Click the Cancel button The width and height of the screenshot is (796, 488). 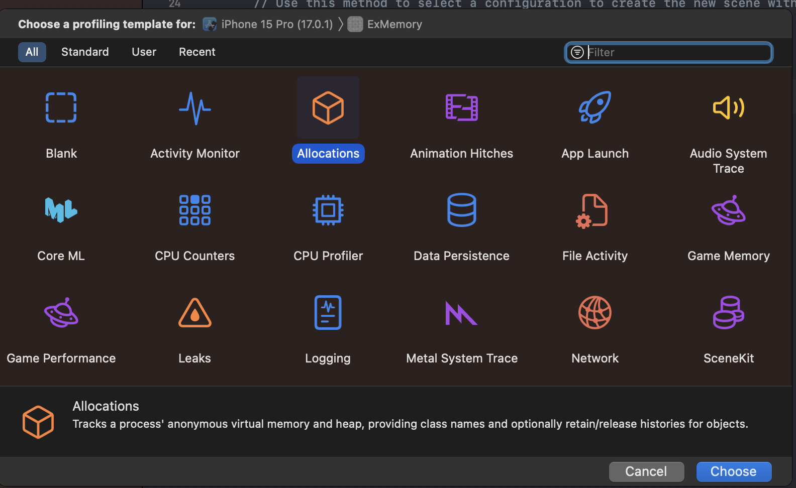[646, 471]
